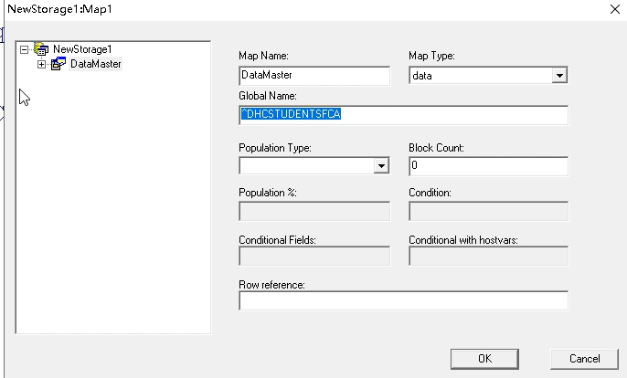Screen dimensions: 627x378
Task: Click the Conditional with hostvars field
Action: [488, 256]
